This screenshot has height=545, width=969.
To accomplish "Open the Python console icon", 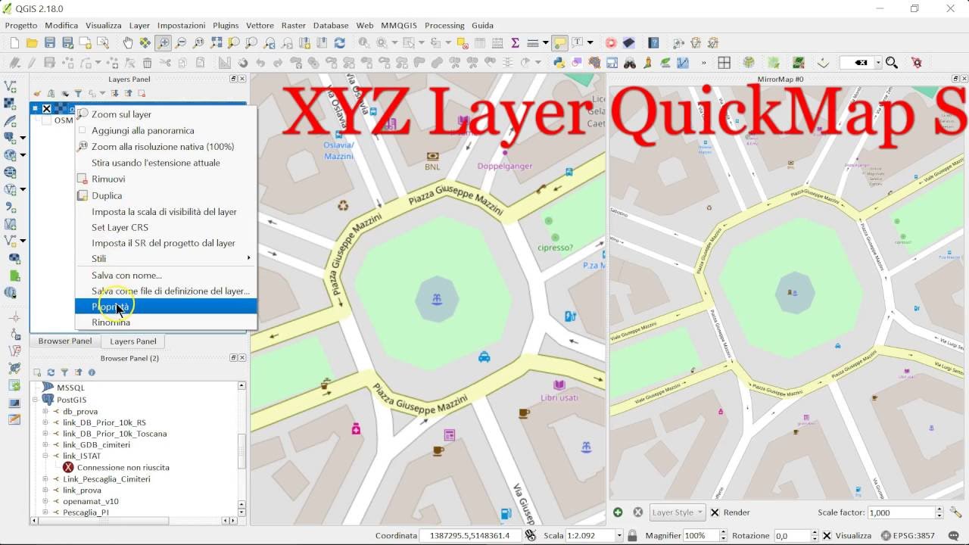I will coord(559,63).
